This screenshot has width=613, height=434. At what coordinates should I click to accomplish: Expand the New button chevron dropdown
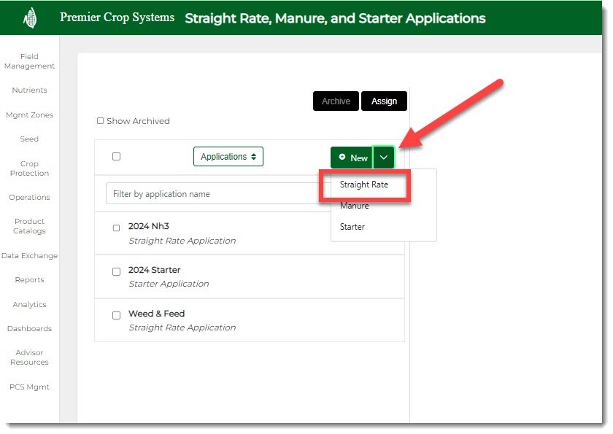point(384,158)
